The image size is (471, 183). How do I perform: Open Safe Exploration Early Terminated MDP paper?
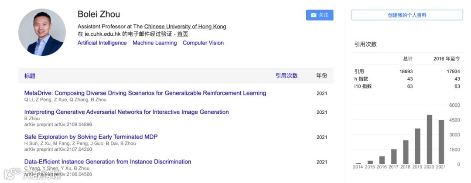pos(91,137)
